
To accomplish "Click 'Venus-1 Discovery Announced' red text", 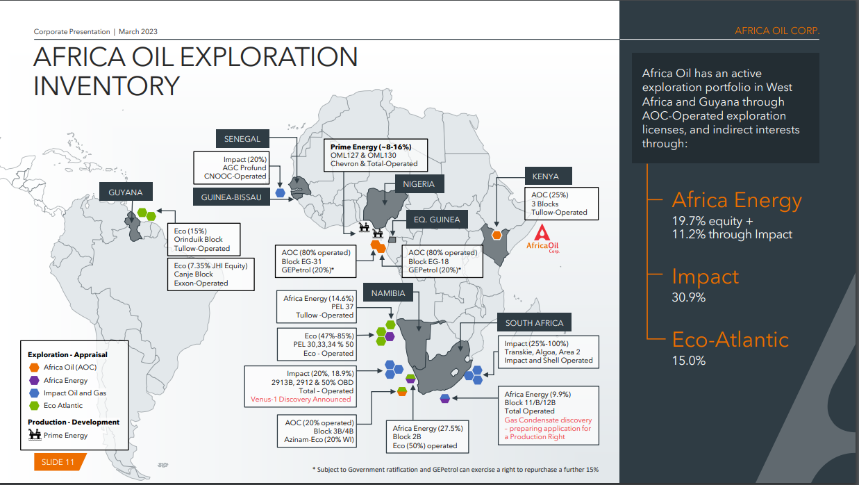I will (301, 400).
